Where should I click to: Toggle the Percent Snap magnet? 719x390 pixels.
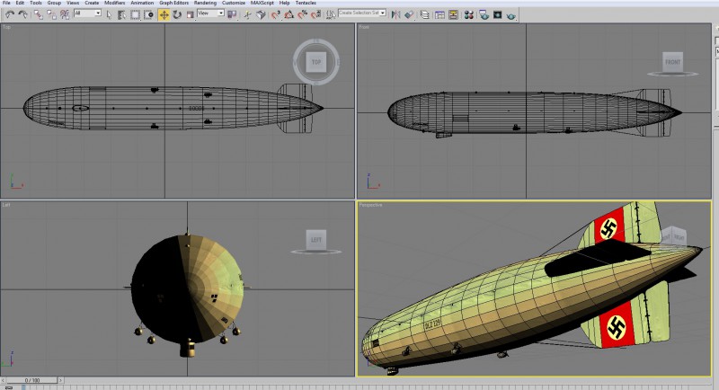pyautogui.click(x=303, y=14)
